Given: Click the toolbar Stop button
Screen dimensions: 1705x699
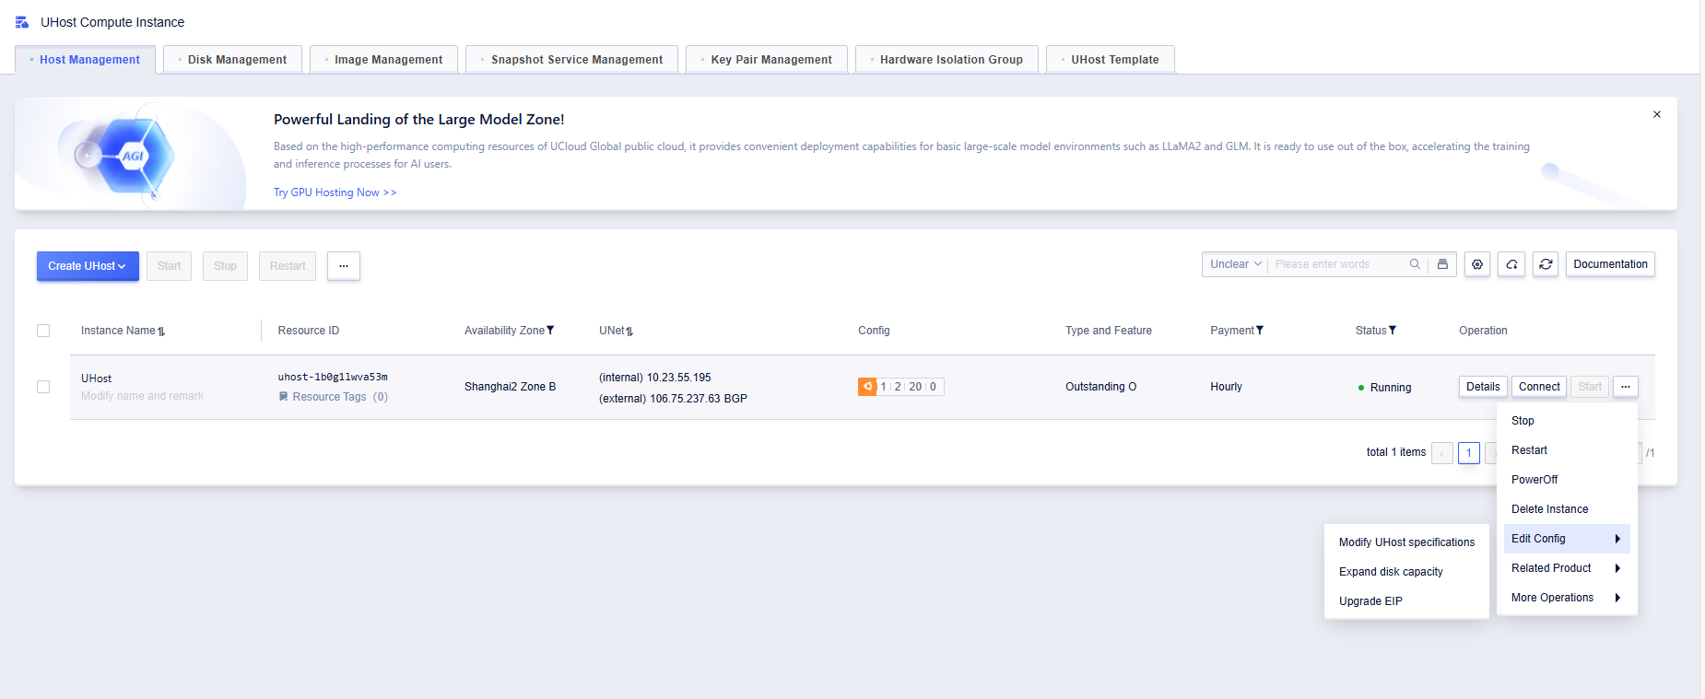Looking at the screenshot, I should [225, 266].
